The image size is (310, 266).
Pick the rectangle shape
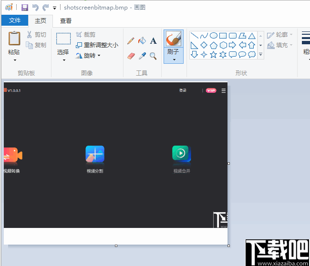tap(223, 36)
